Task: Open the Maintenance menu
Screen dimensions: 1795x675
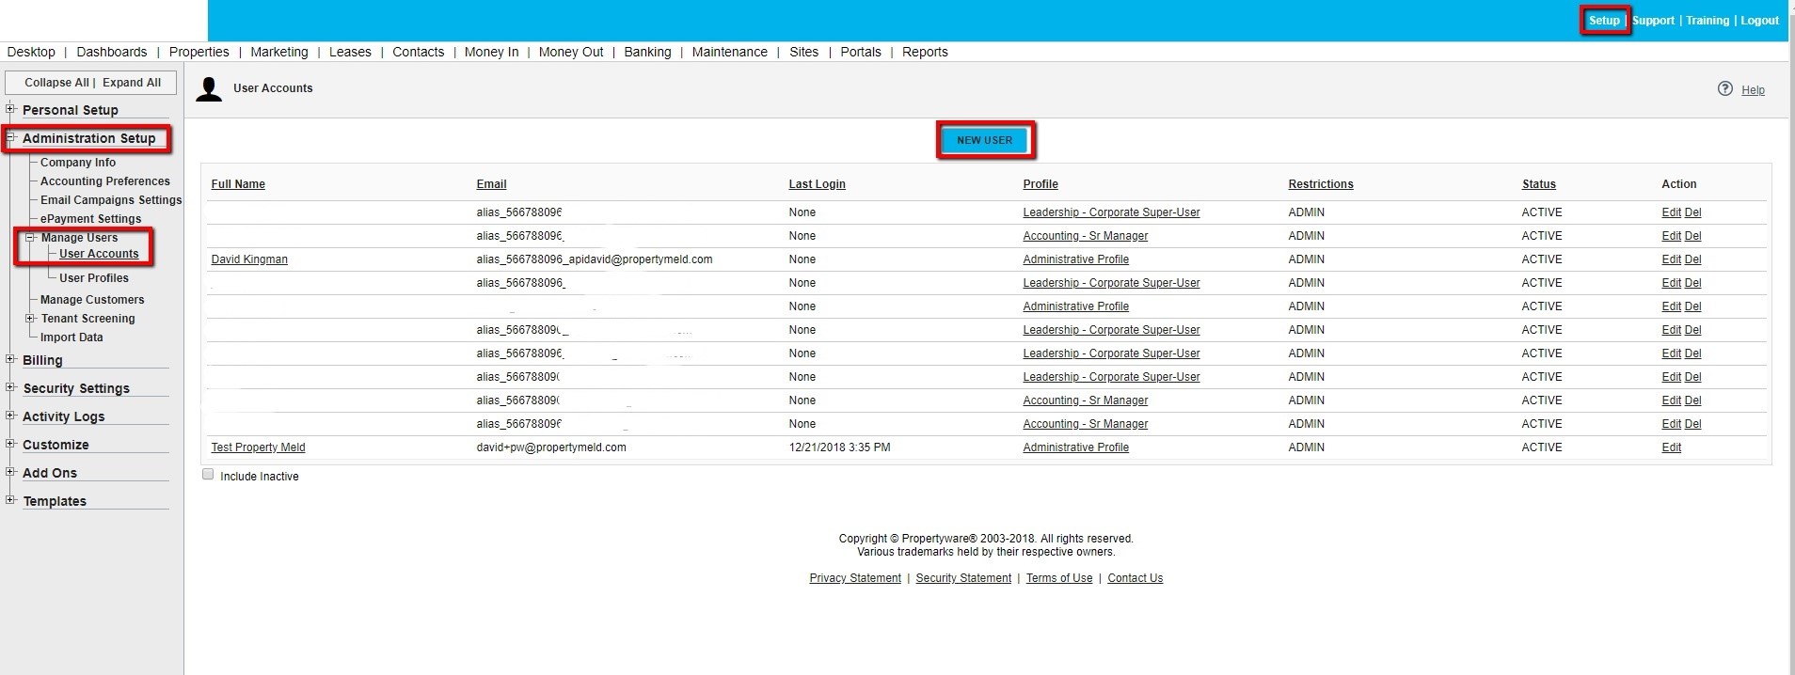Action: coord(729,52)
